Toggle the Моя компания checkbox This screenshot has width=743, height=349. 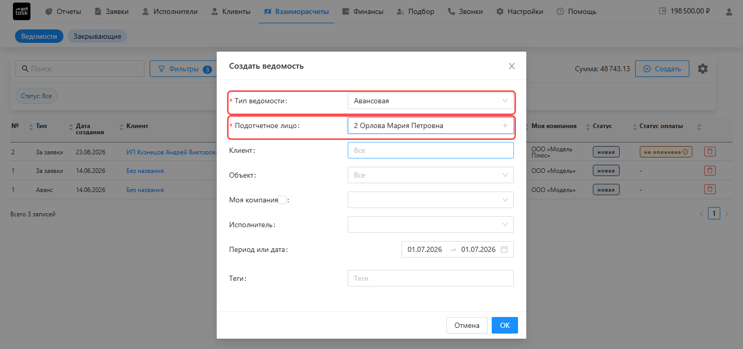pos(282,200)
